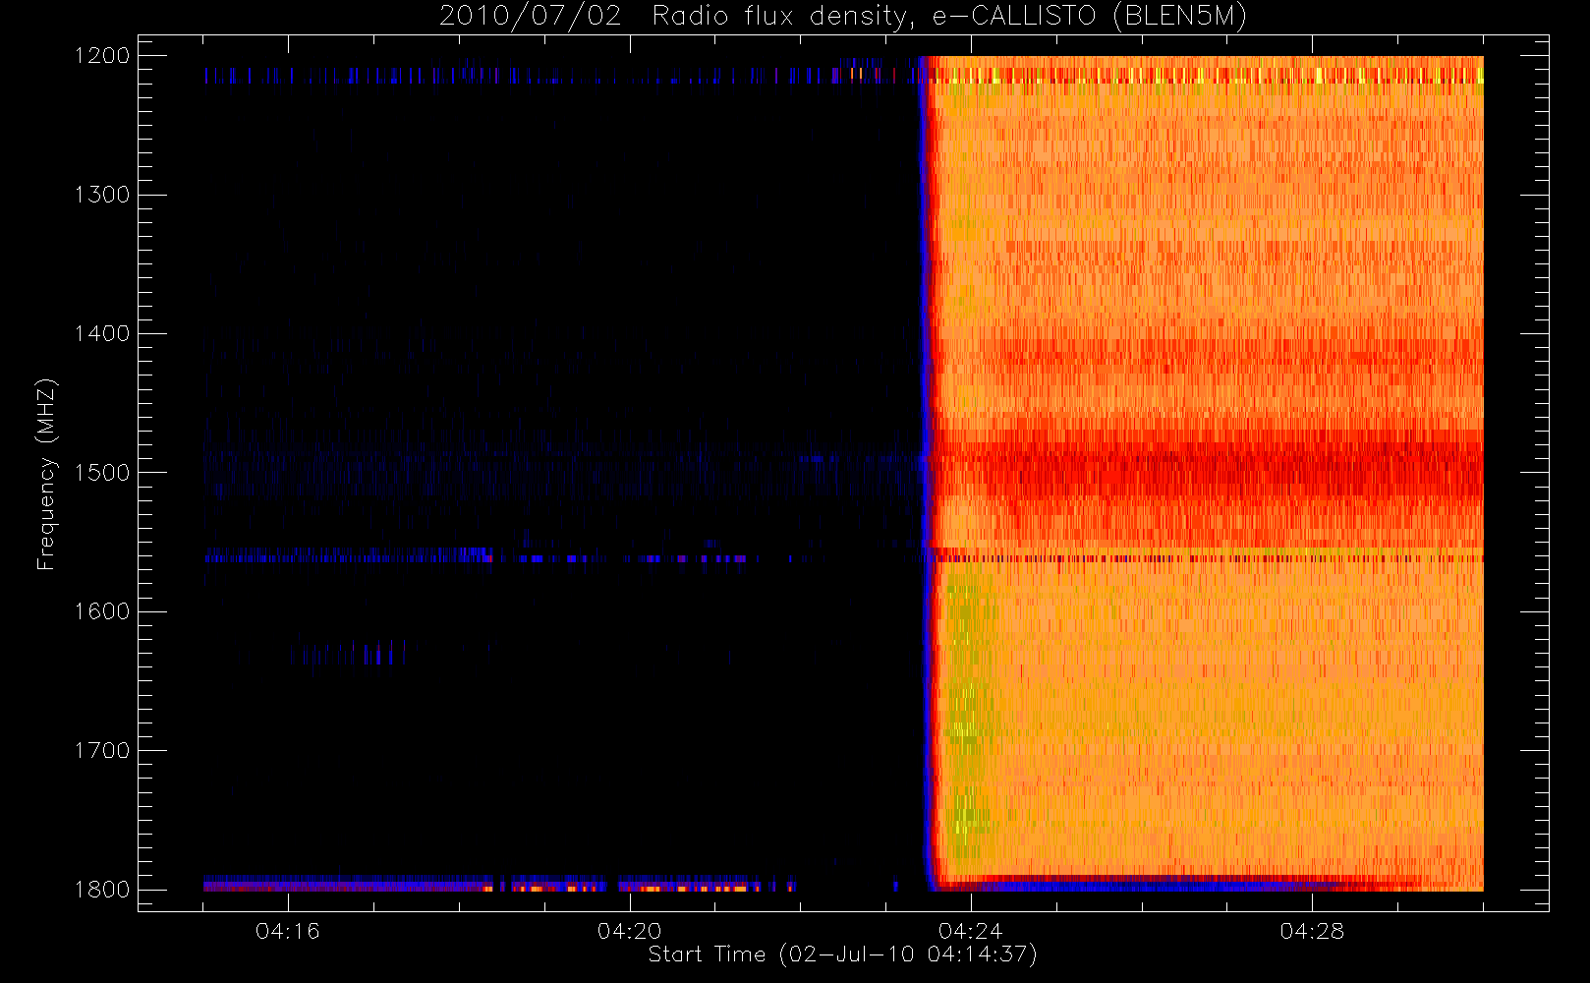This screenshot has width=1590, height=983.
Task: Click the 04:20 time tick label
Action: (629, 931)
